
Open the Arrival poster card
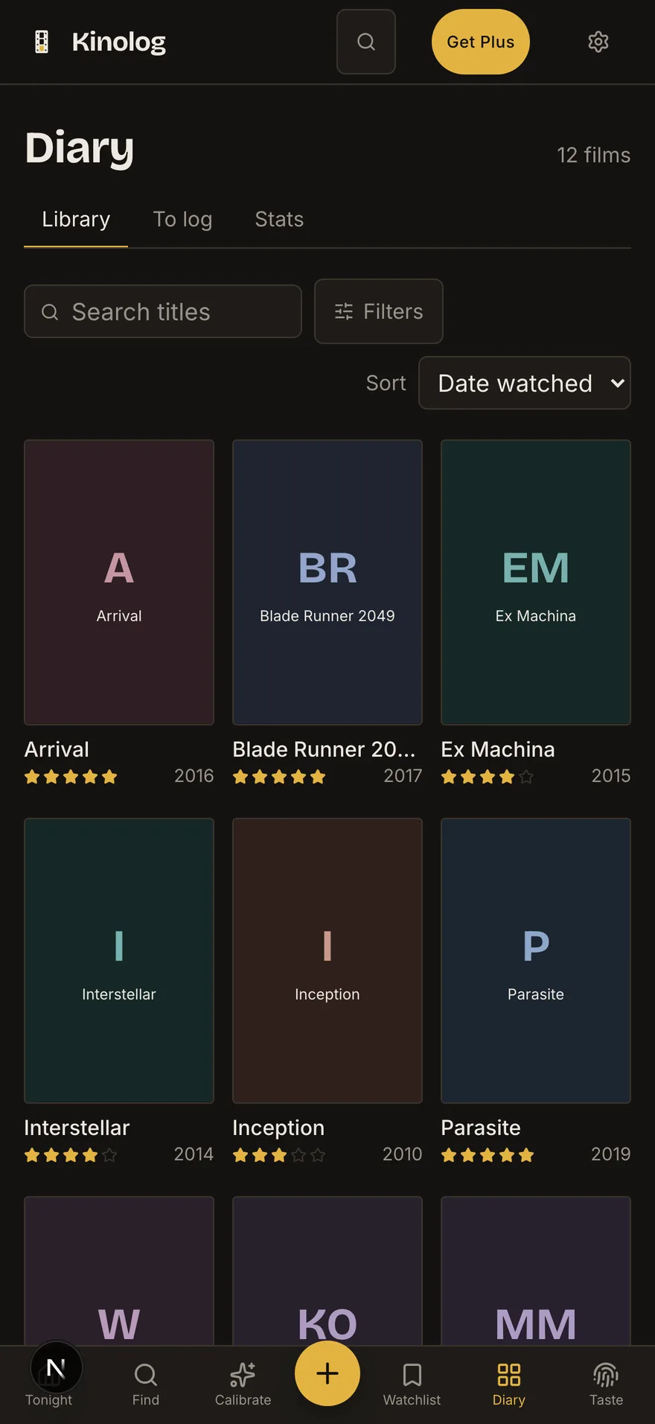click(x=119, y=582)
